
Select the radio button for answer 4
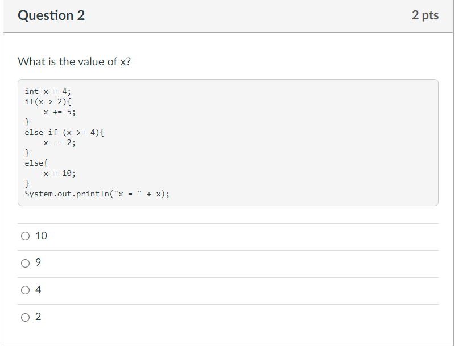coord(25,290)
